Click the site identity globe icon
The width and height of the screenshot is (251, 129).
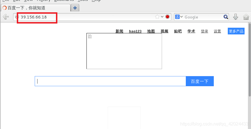[x=17, y=17]
